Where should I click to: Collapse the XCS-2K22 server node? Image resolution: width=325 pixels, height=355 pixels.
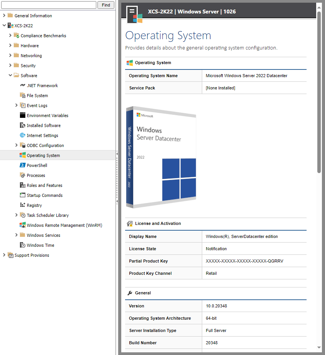point(4,25)
